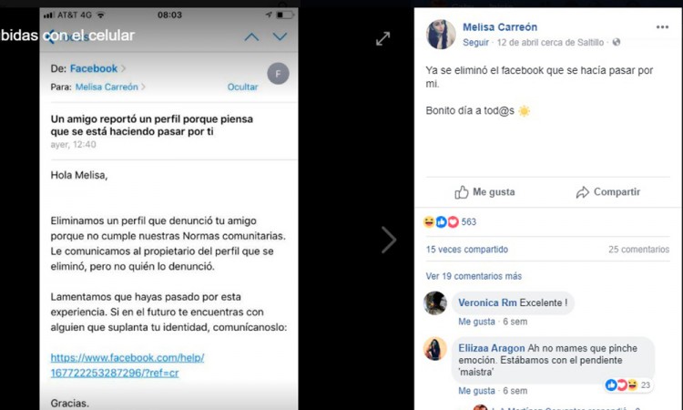Screen dimensions: 683x410
Task: Follow Melisa Carreón using Seguir
Action: tap(475, 42)
